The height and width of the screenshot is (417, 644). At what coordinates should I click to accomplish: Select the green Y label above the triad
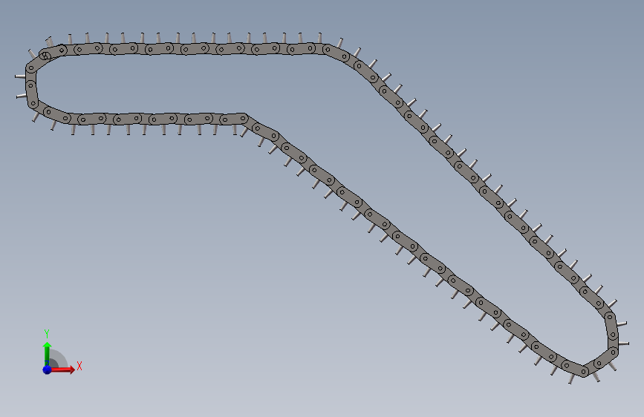pos(47,334)
